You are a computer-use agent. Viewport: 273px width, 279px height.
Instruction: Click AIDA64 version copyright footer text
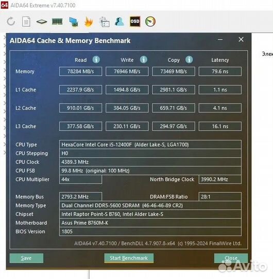[158, 243]
